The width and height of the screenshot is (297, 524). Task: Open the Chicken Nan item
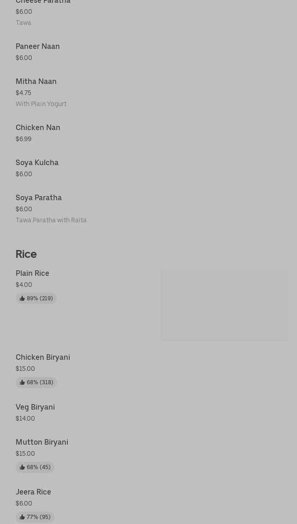pos(38,127)
